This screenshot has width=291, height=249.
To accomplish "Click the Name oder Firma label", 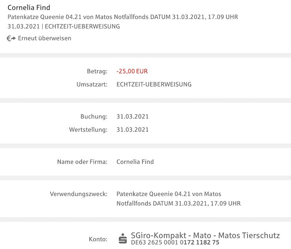I will click(x=82, y=162).
